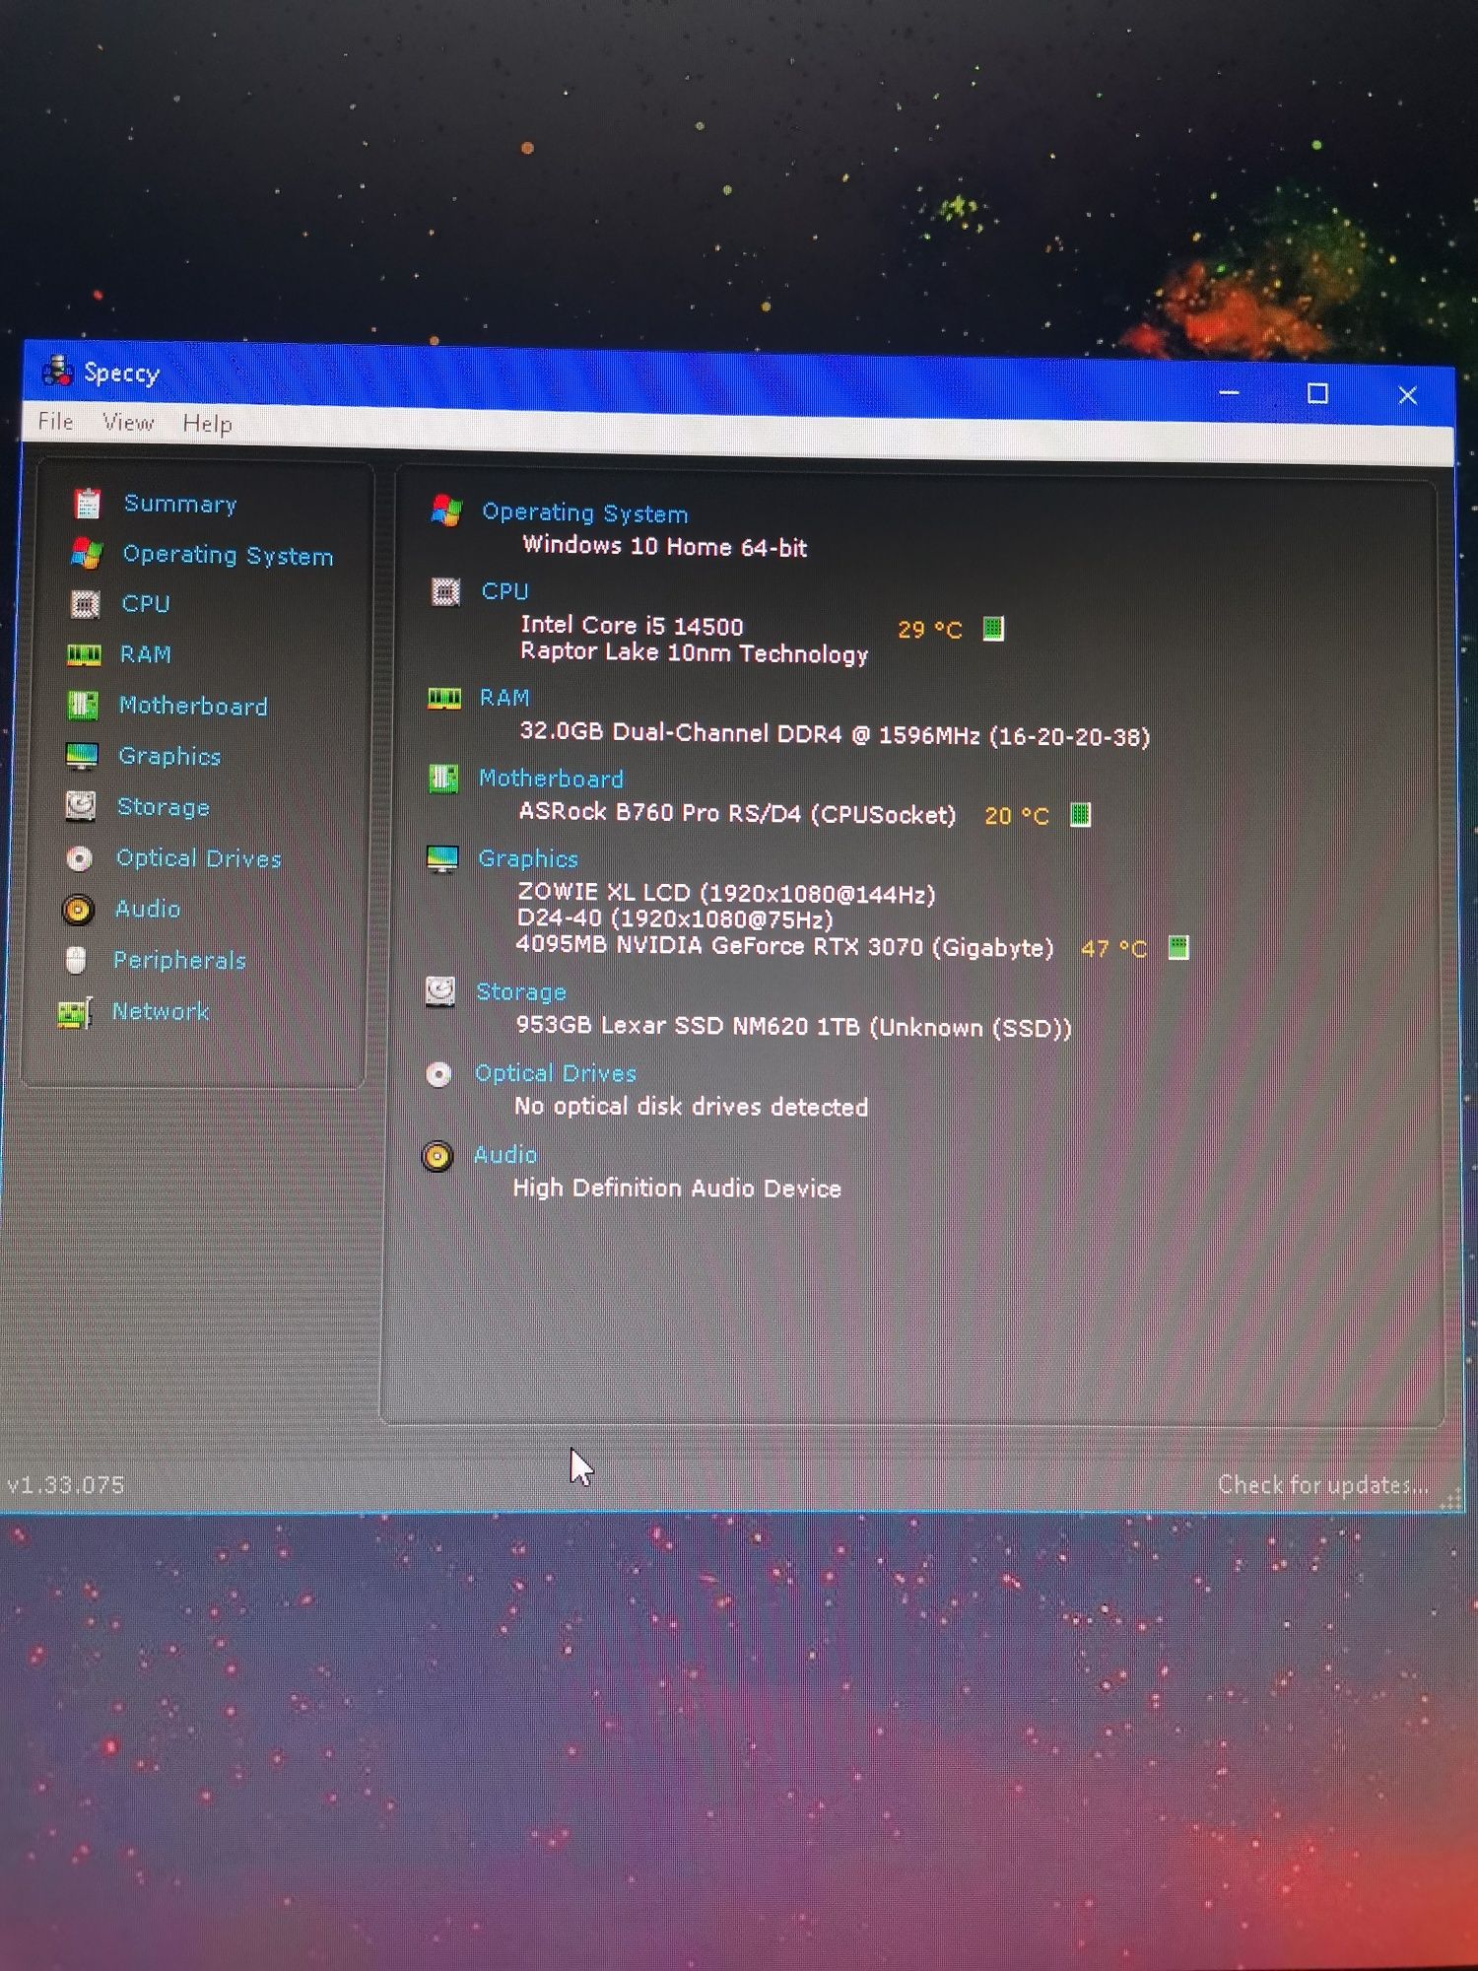The height and width of the screenshot is (1971, 1478).
Task: Select Optical Drives in the sidebar
Action: coord(199,858)
